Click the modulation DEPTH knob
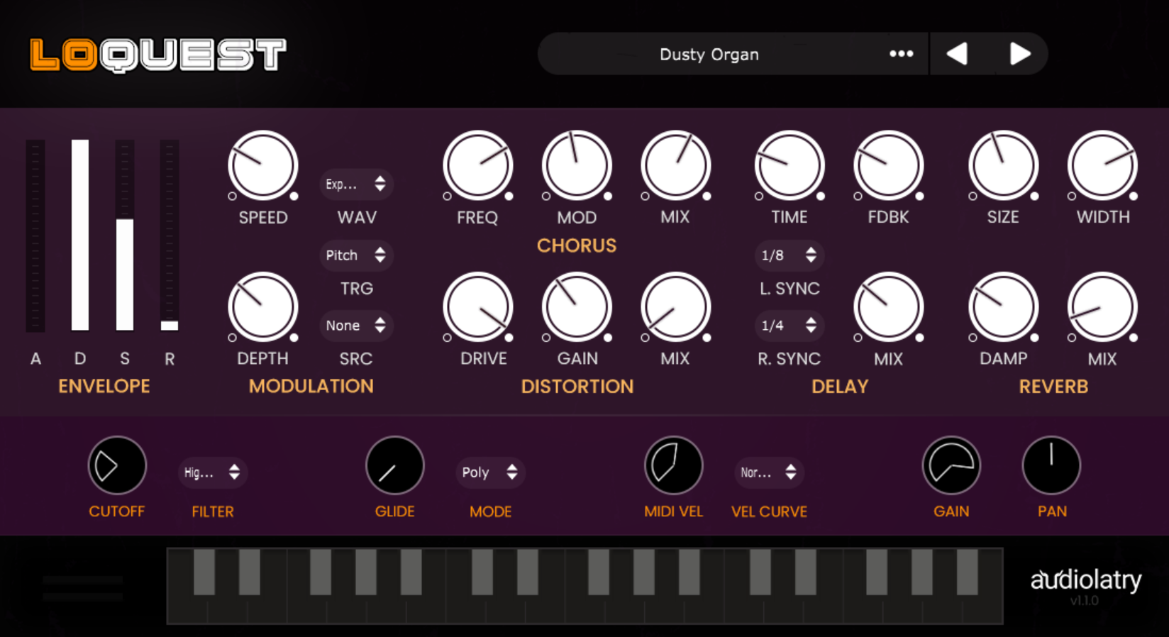This screenshot has height=637, width=1169. [x=262, y=307]
